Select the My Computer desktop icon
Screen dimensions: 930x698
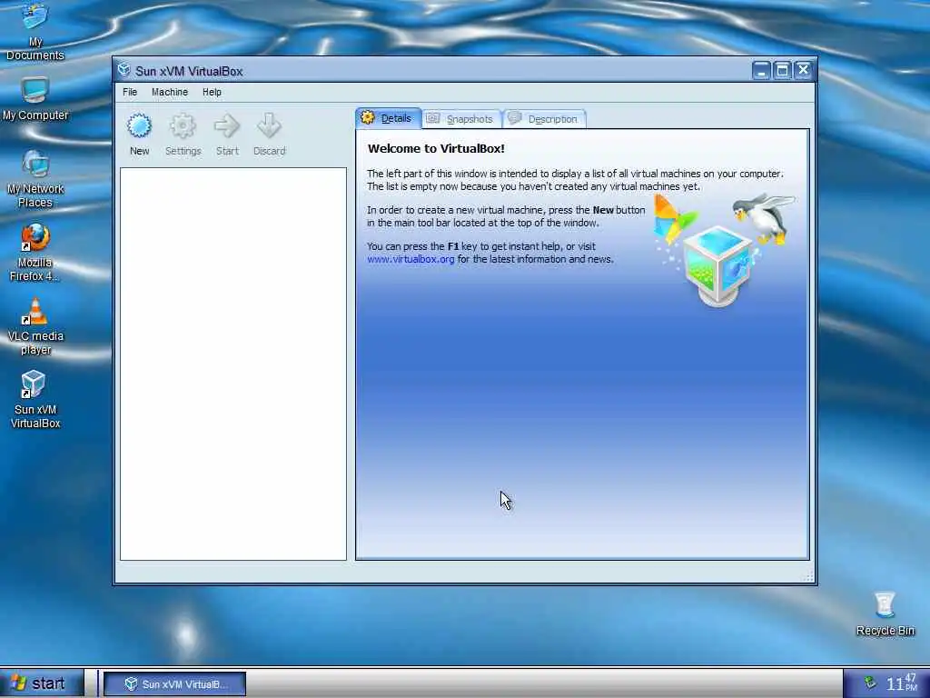pyautogui.click(x=35, y=99)
